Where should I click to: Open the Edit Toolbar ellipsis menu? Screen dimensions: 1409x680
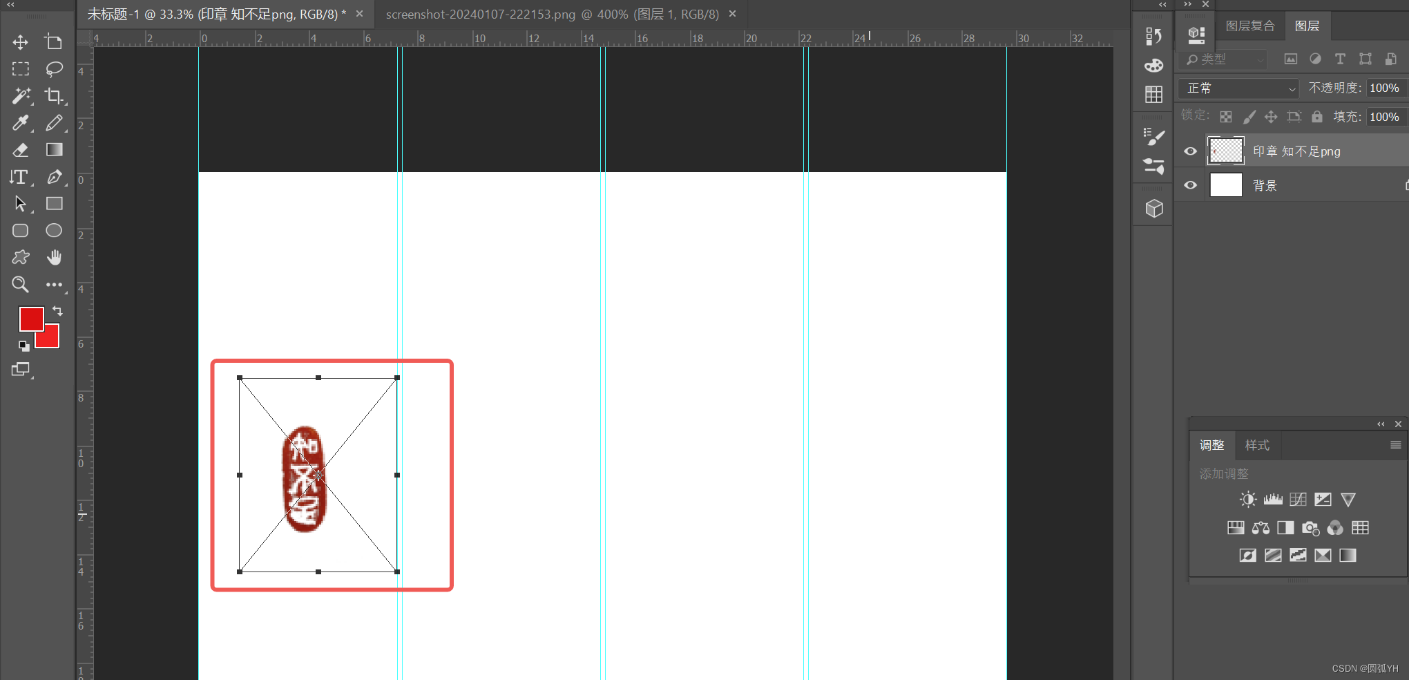click(x=54, y=285)
